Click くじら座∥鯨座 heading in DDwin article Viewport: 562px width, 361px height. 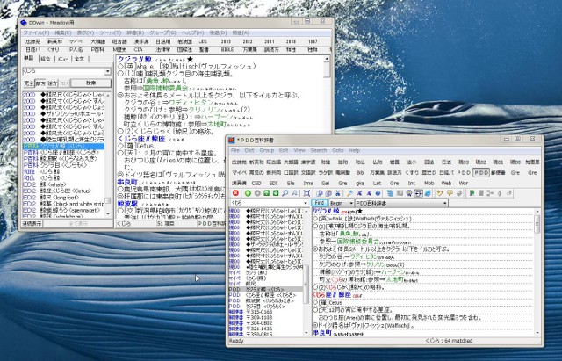(141, 139)
